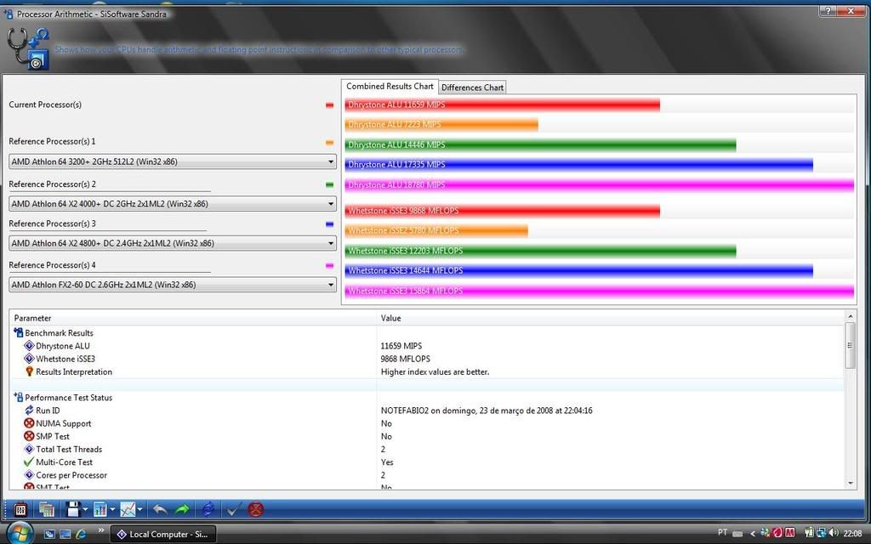The width and height of the screenshot is (871, 544).
Task: Open the Reference Processor 1 dropdown
Action: click(x=330, y=161)
